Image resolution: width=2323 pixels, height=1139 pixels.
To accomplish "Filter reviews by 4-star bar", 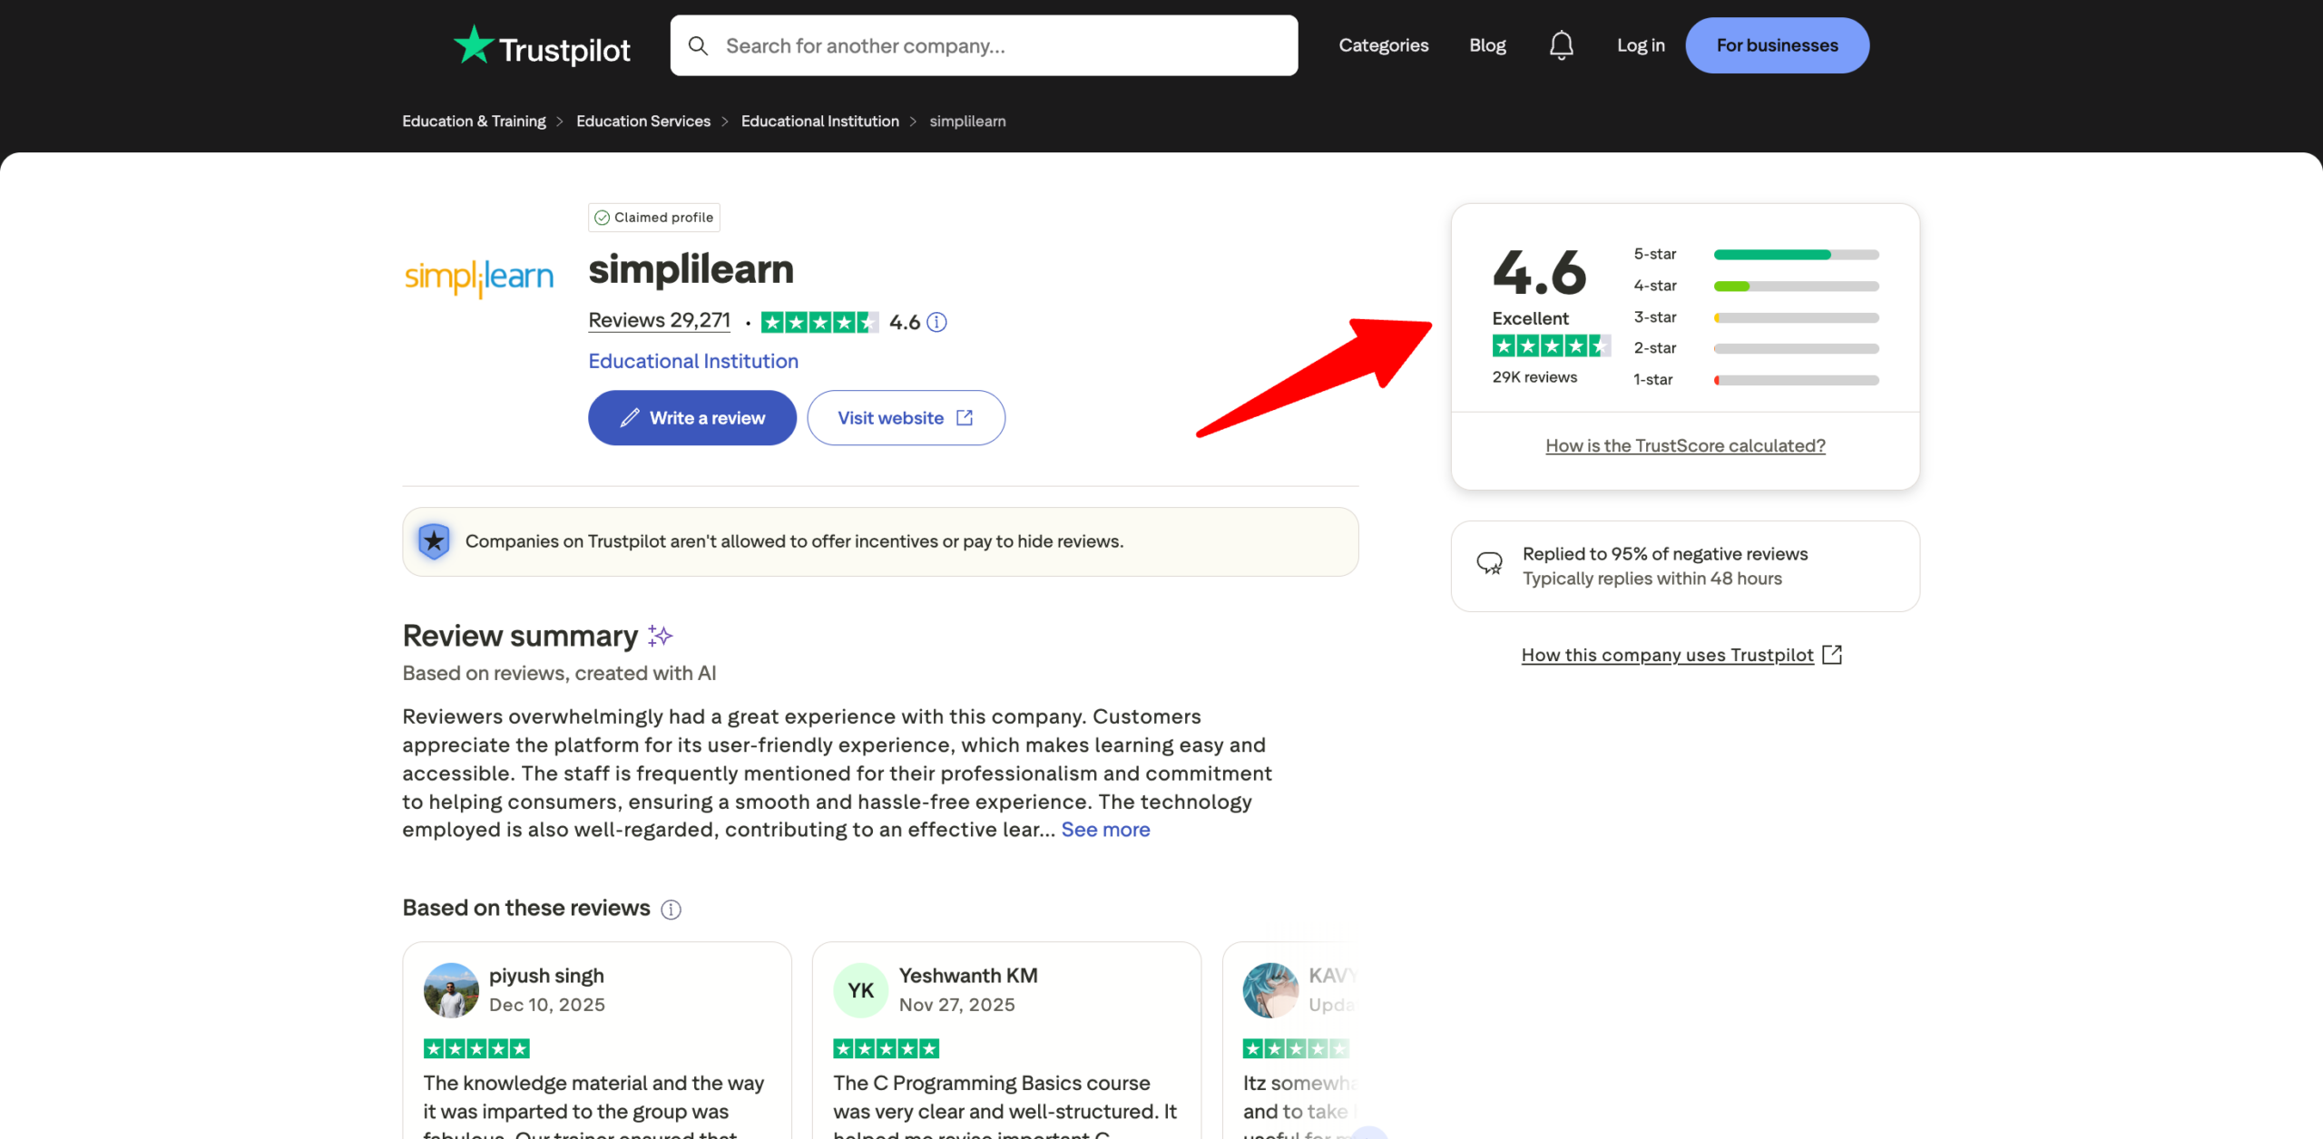I will (1795, 287).
